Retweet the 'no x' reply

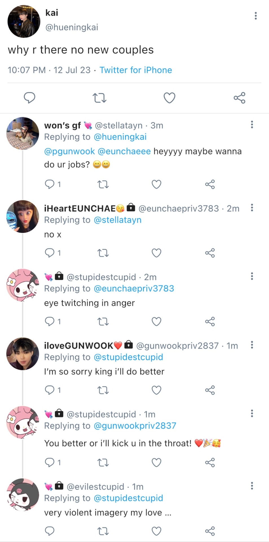point(103,253)
